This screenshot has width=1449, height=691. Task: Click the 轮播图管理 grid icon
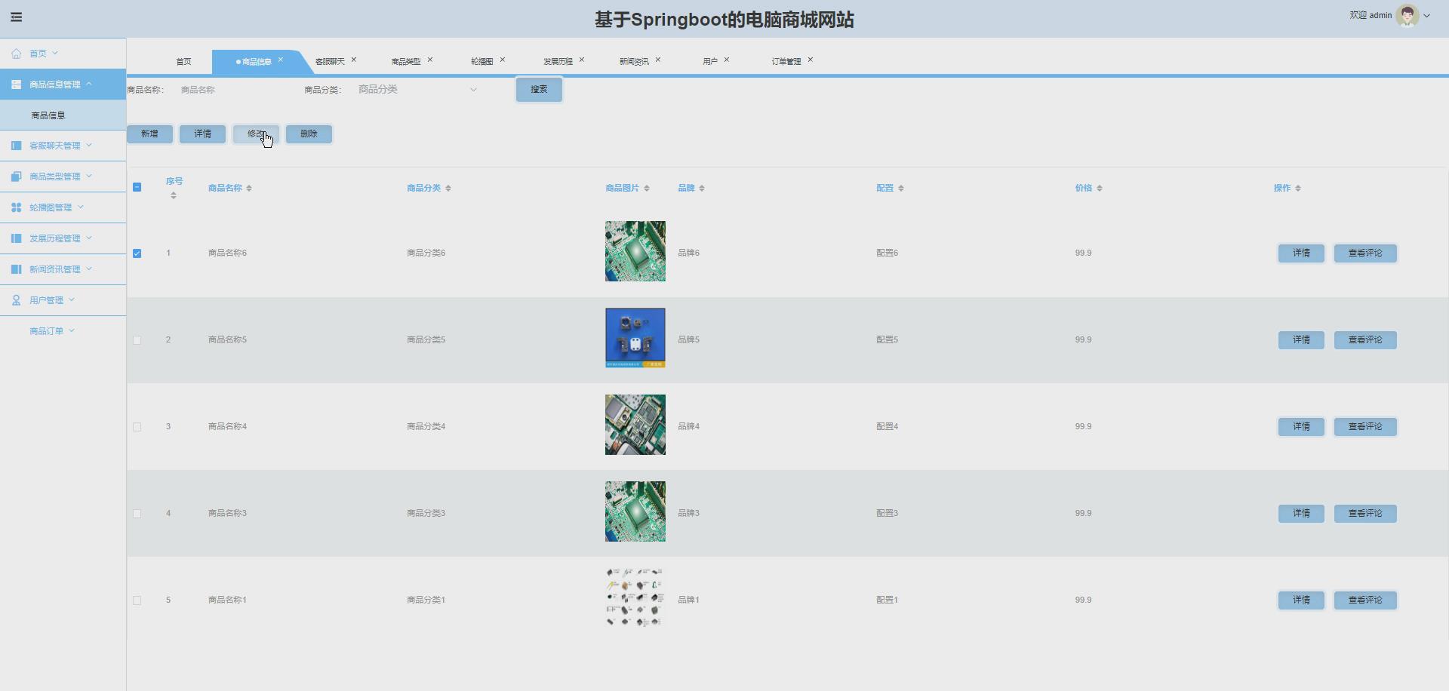click(15, 207)
